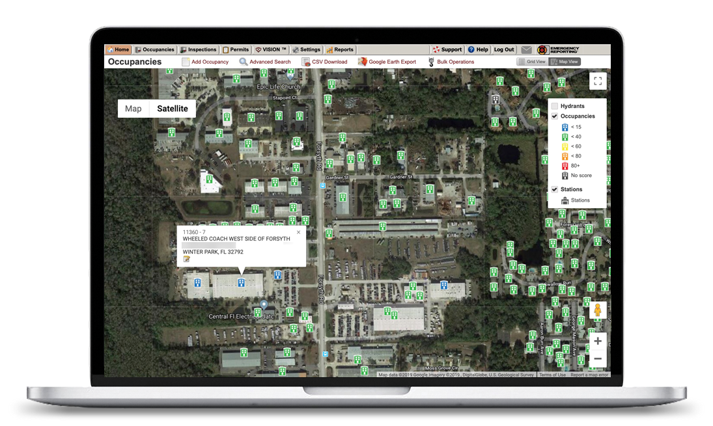713x426 pixels.
Task: Open the VISION tab
Action: 271,49
